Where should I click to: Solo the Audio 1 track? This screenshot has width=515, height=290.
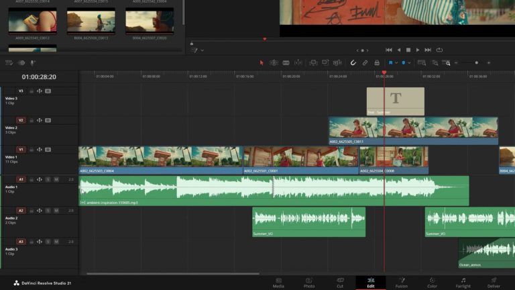[48, 179]
